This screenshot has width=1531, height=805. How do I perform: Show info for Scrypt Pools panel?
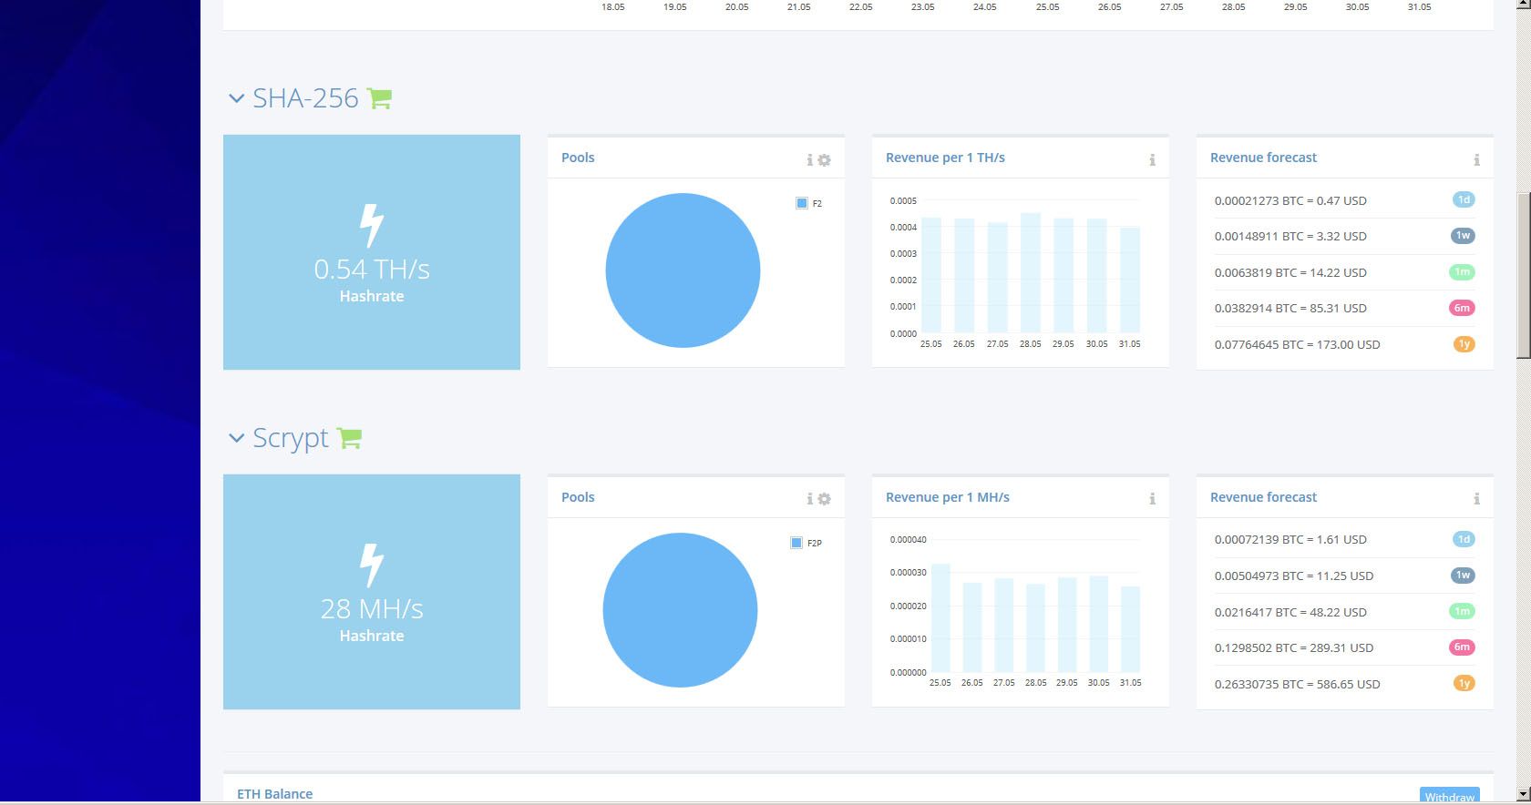coord(809,499)
